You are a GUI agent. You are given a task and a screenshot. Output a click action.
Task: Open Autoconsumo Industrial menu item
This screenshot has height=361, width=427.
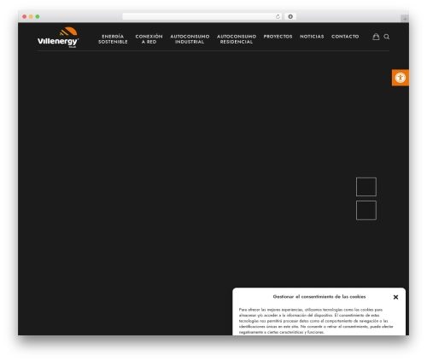click(190, 39)
